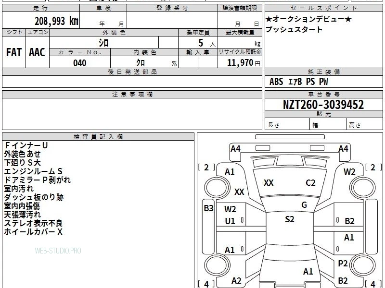This screenshot has height=288, width=385.
Task: Click the 幅 dimension cell
Action: tap(328, 124)
